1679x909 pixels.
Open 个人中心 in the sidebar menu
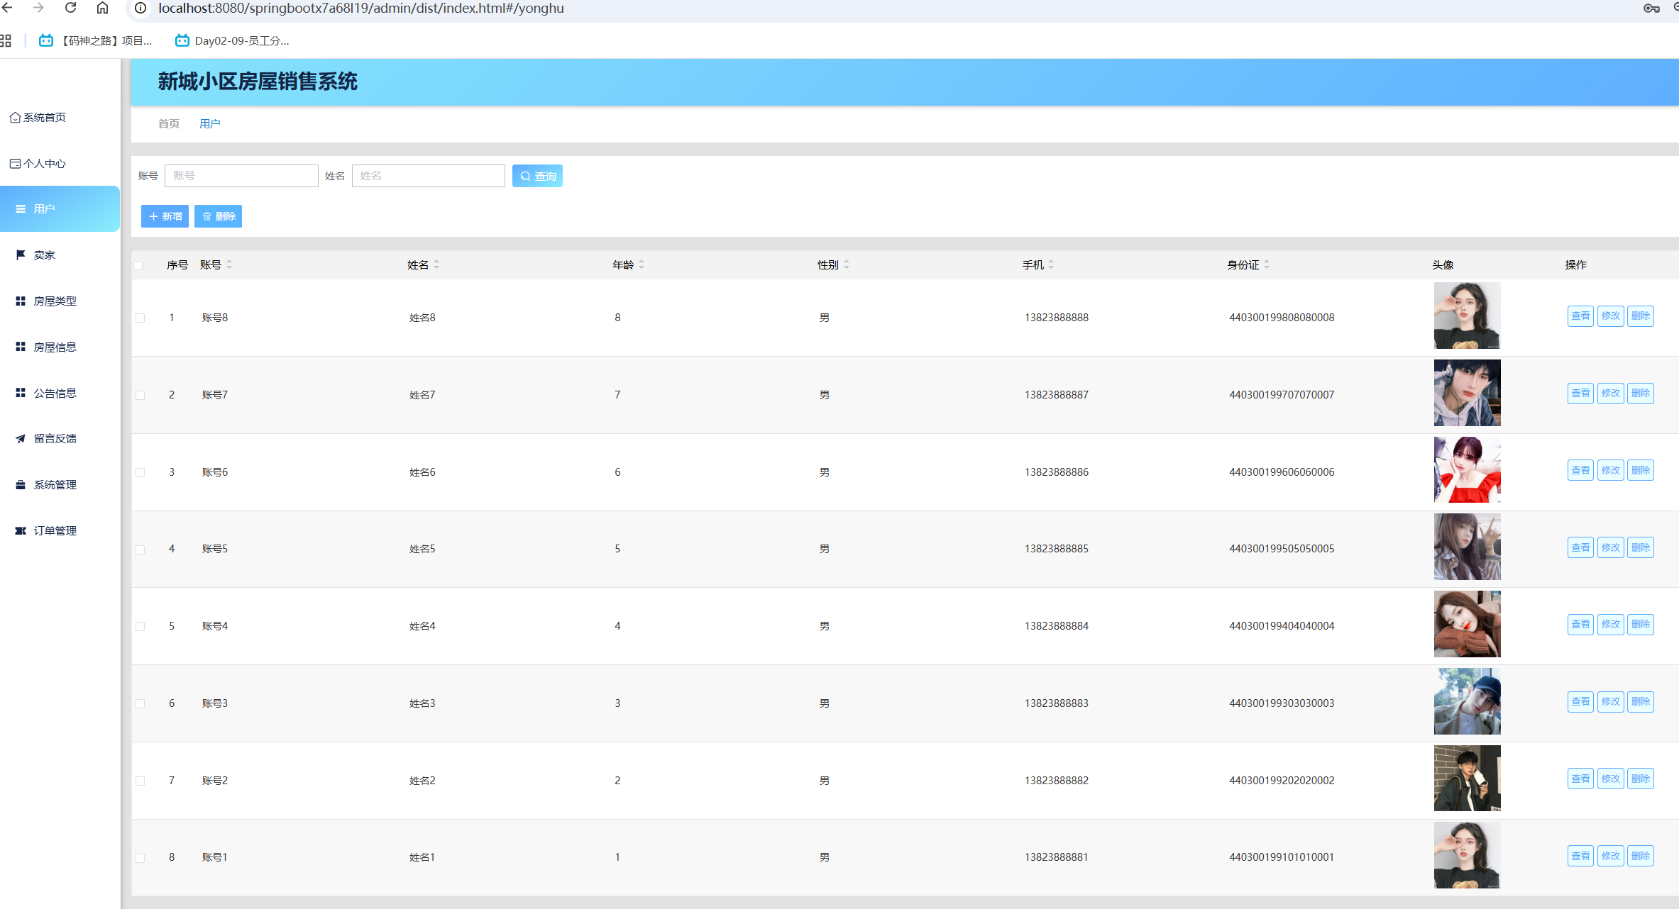click(x=44, y=164)
